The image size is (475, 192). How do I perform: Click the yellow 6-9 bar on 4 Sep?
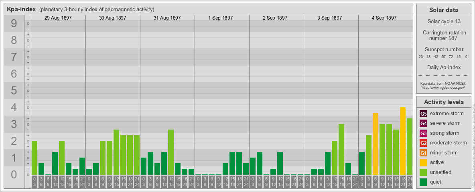(376, 144)
